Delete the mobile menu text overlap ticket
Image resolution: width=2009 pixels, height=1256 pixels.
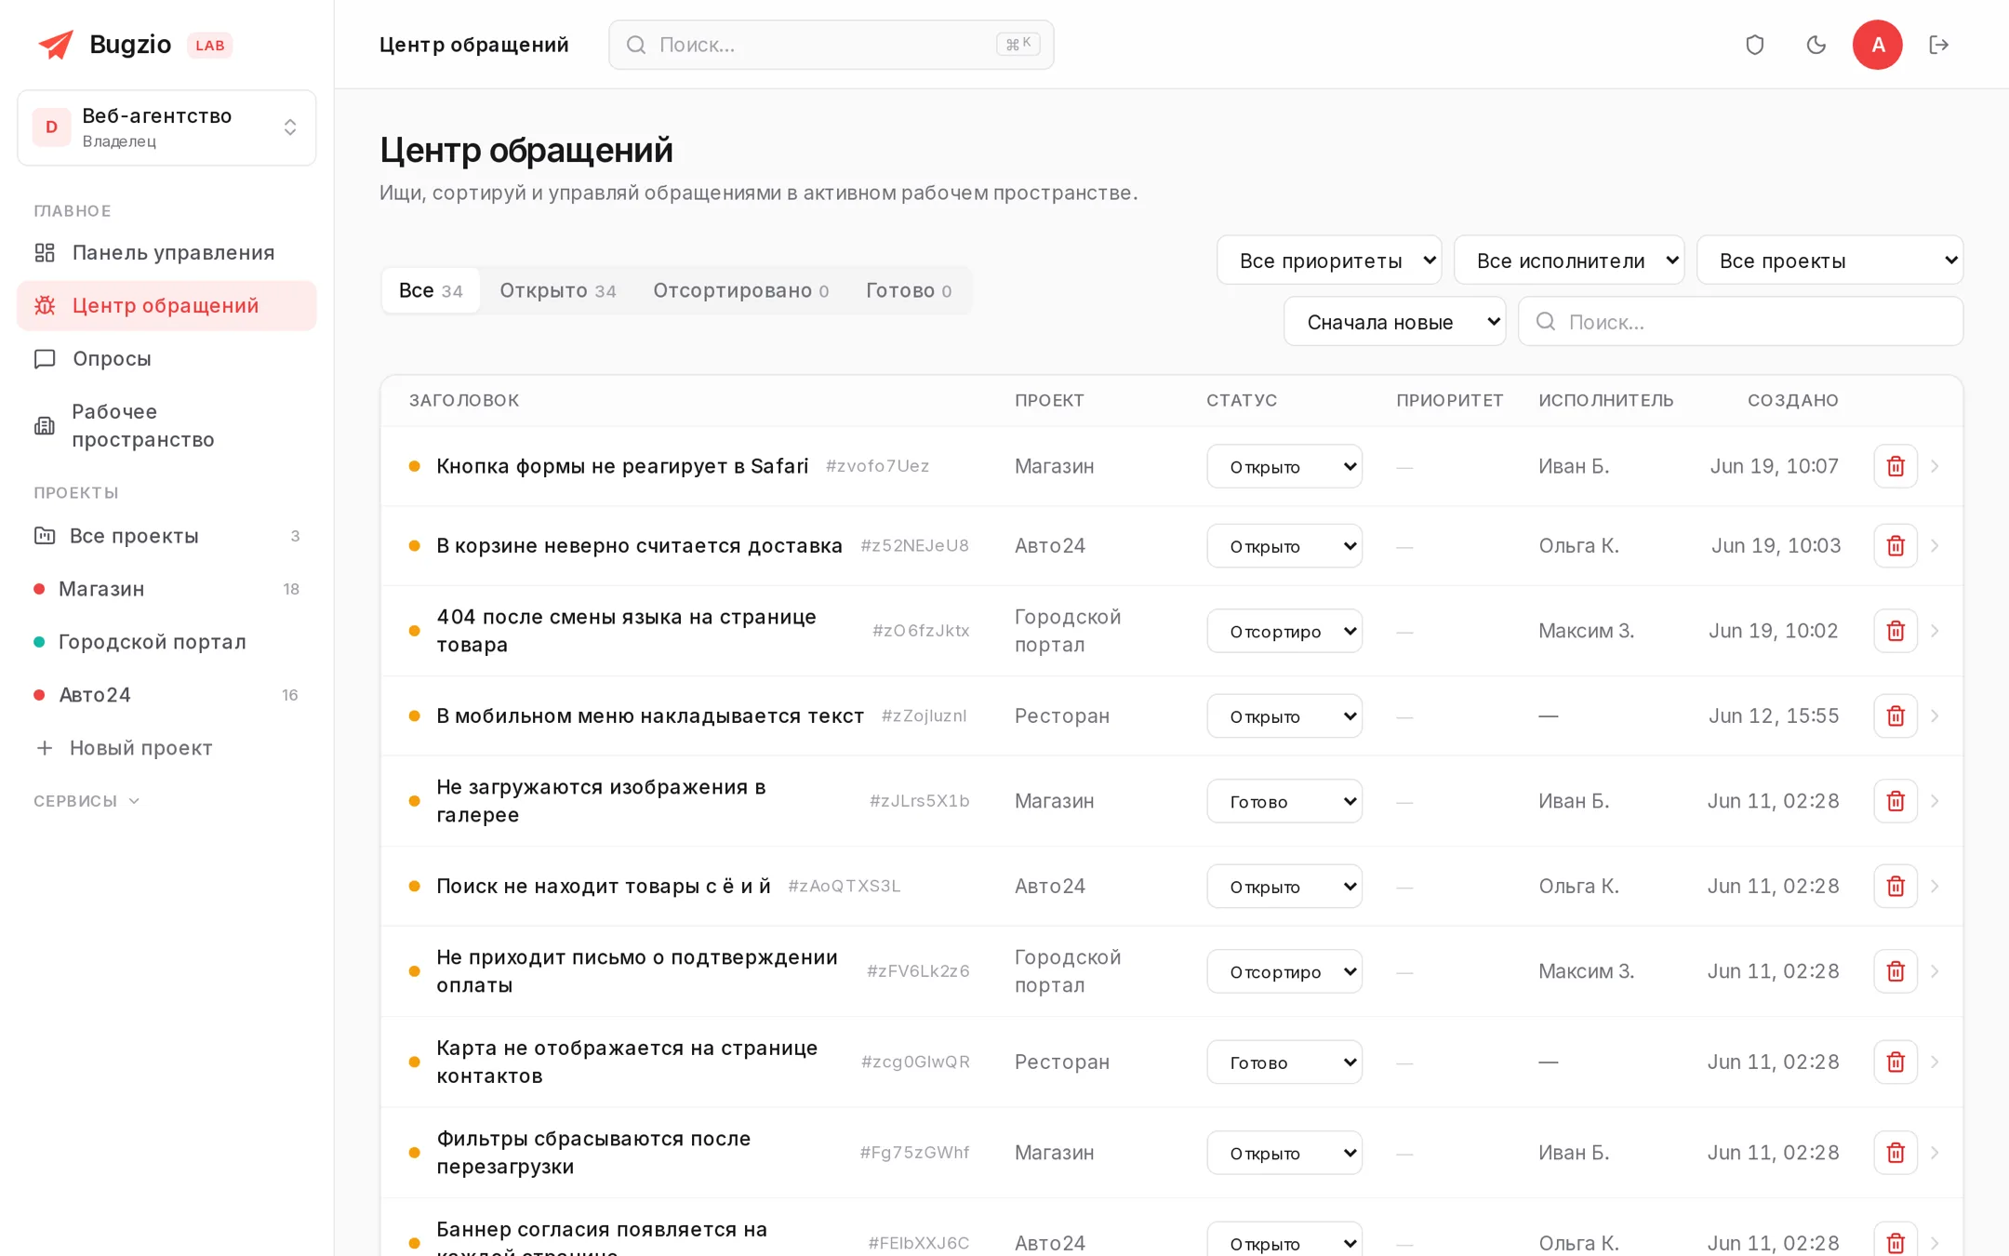pos(1895,716)
